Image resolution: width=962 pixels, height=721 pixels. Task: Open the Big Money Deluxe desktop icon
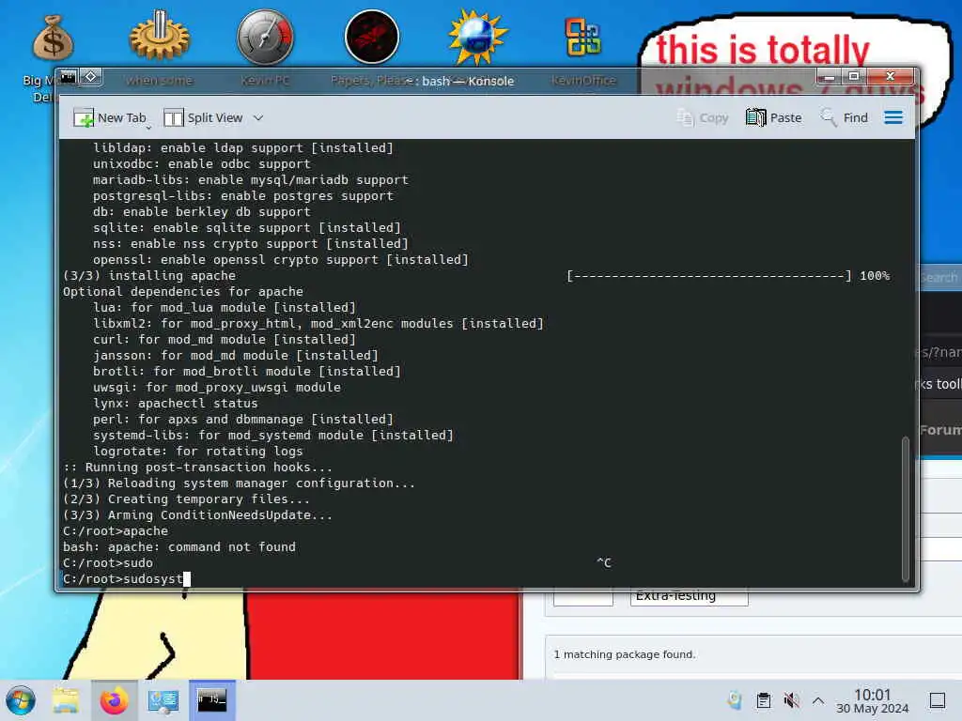pos(53,39)
